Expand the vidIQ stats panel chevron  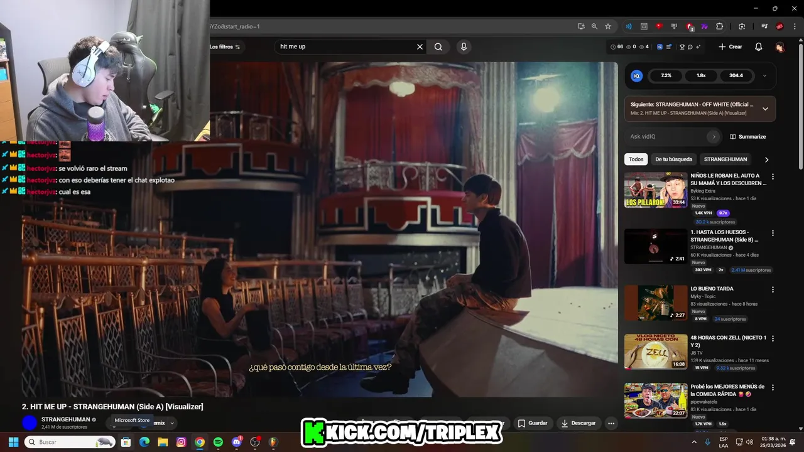tap(764, 75)
